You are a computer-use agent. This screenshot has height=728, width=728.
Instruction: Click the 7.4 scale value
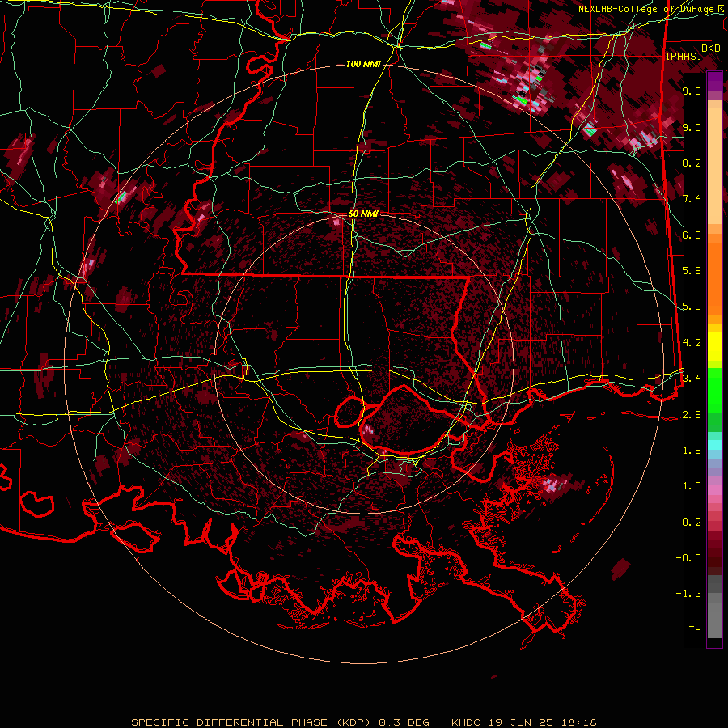(x=692, y=199)
